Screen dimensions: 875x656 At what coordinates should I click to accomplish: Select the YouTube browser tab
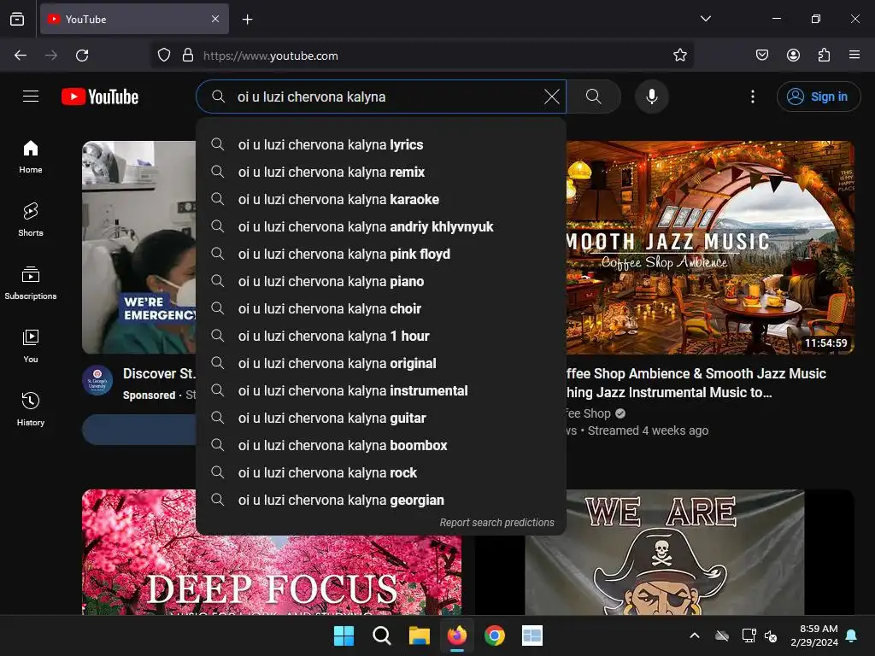(x=134, y=19)
